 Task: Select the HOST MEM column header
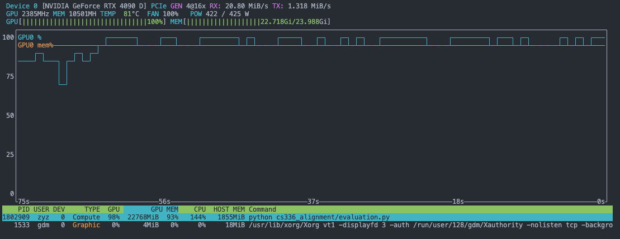click(x=229, y=209)
